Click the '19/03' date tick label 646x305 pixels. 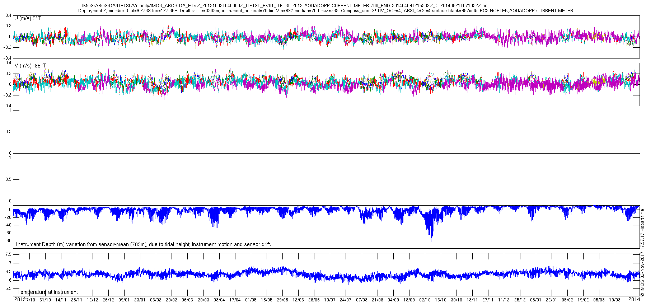coord(615,300)
